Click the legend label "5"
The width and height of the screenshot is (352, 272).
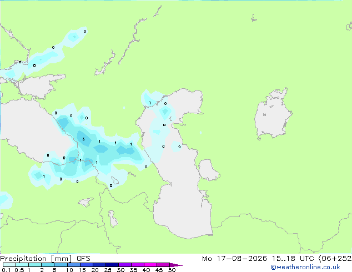[x=54, y=270]
